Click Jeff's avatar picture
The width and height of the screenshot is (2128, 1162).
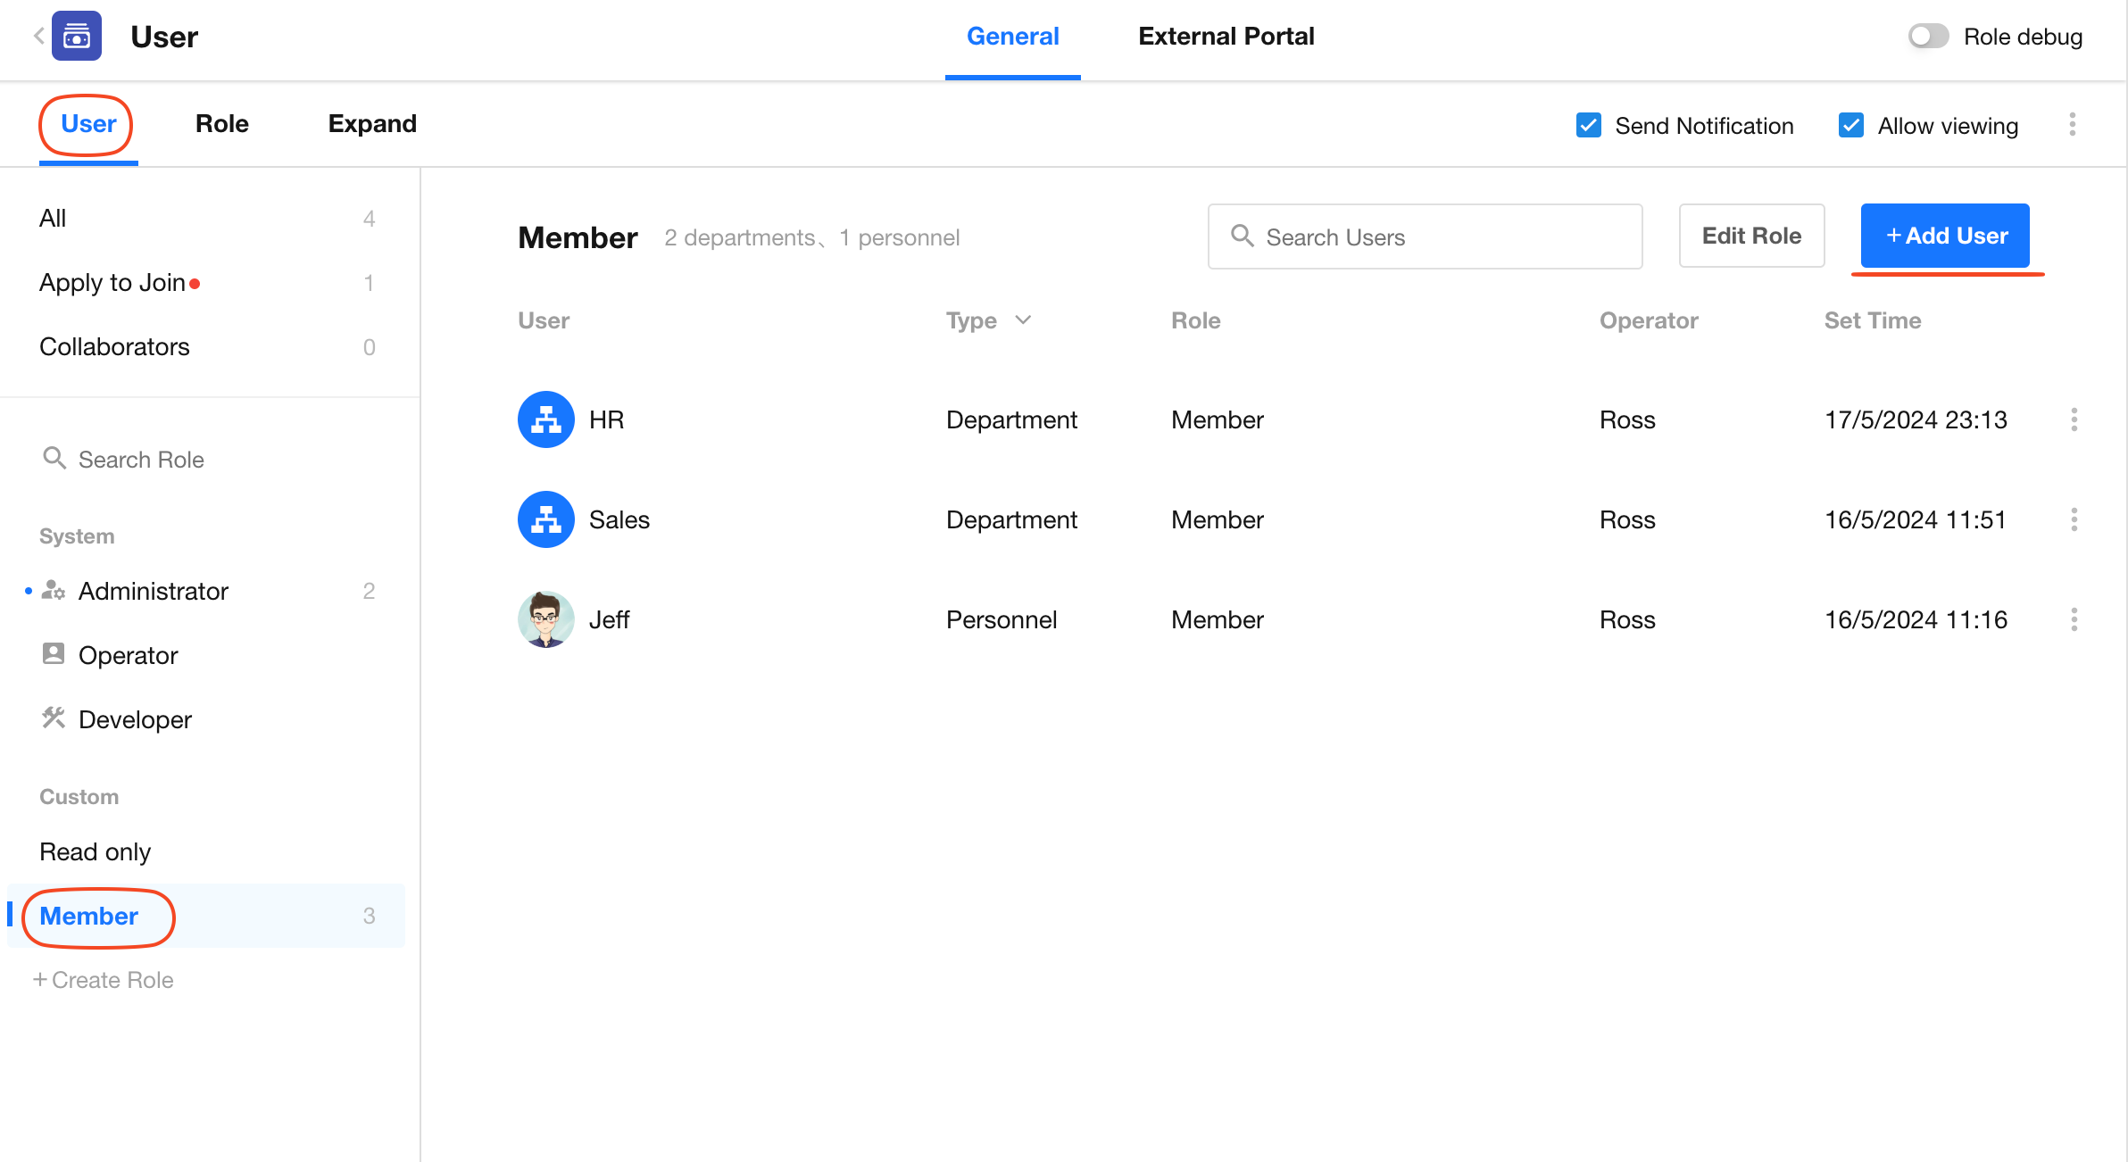(x=545, y=619)
